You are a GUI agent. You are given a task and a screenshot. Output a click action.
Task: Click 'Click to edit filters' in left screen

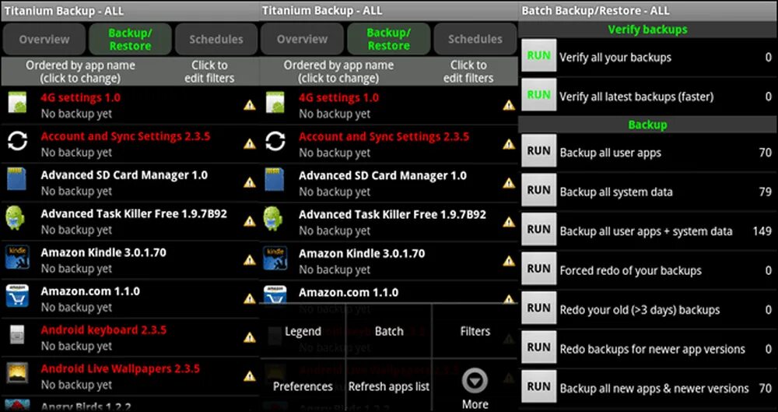[x=209, y=72]
